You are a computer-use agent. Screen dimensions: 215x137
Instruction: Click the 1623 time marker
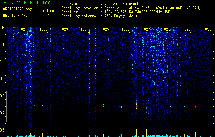[x=64, y=29]
